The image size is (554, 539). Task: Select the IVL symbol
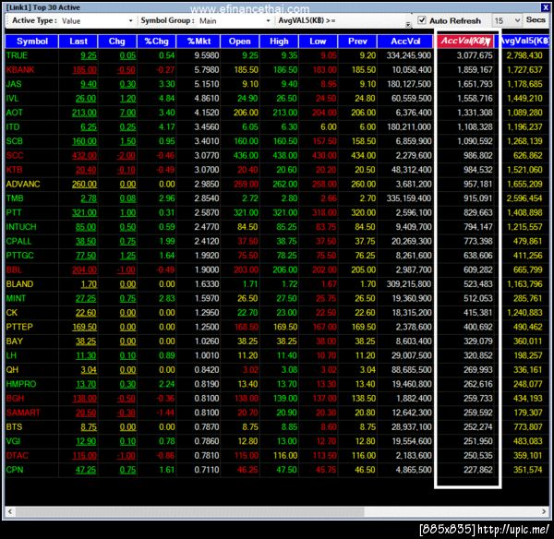12,99
